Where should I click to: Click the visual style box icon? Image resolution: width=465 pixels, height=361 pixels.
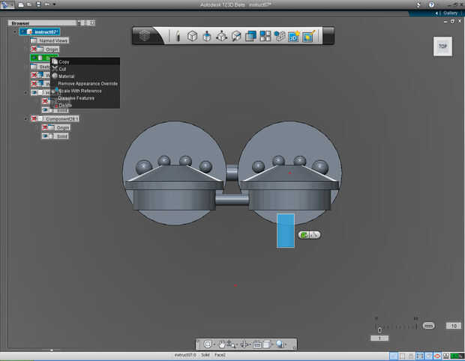point(266,344)
